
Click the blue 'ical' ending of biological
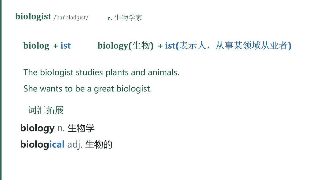click(x=57, y=144)
